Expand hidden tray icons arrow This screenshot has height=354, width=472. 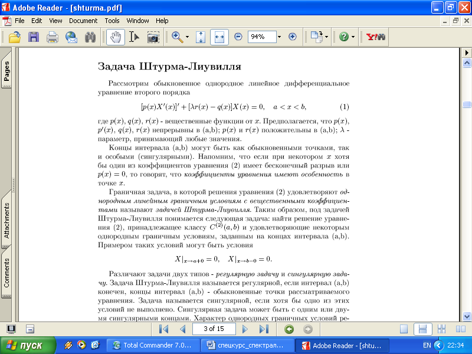439,346
